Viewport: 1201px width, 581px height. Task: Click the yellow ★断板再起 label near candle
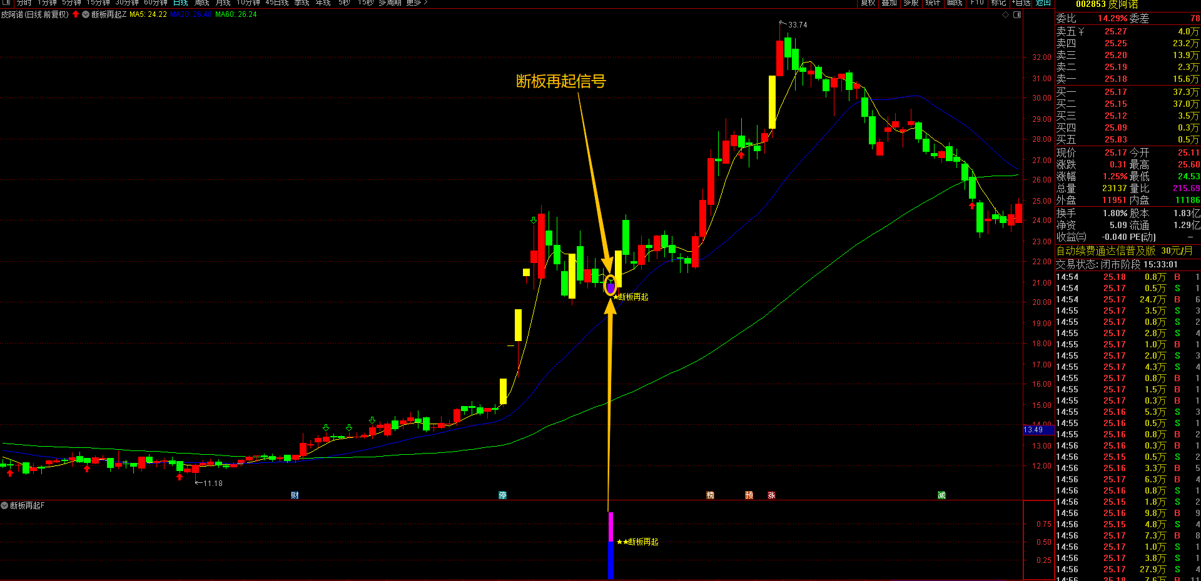pyautogui.click(x=631, y=297)
